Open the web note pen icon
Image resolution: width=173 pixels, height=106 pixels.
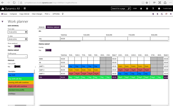pos(160,3)
